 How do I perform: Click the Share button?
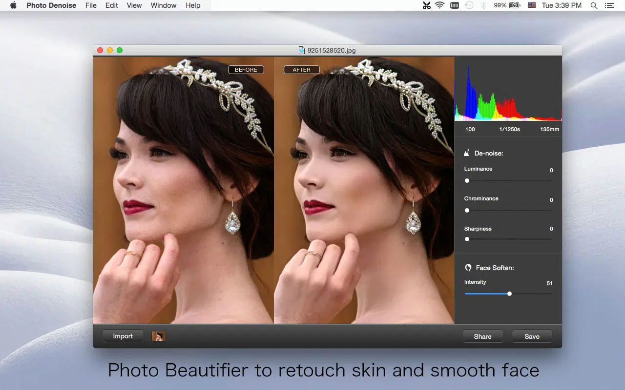482,336
